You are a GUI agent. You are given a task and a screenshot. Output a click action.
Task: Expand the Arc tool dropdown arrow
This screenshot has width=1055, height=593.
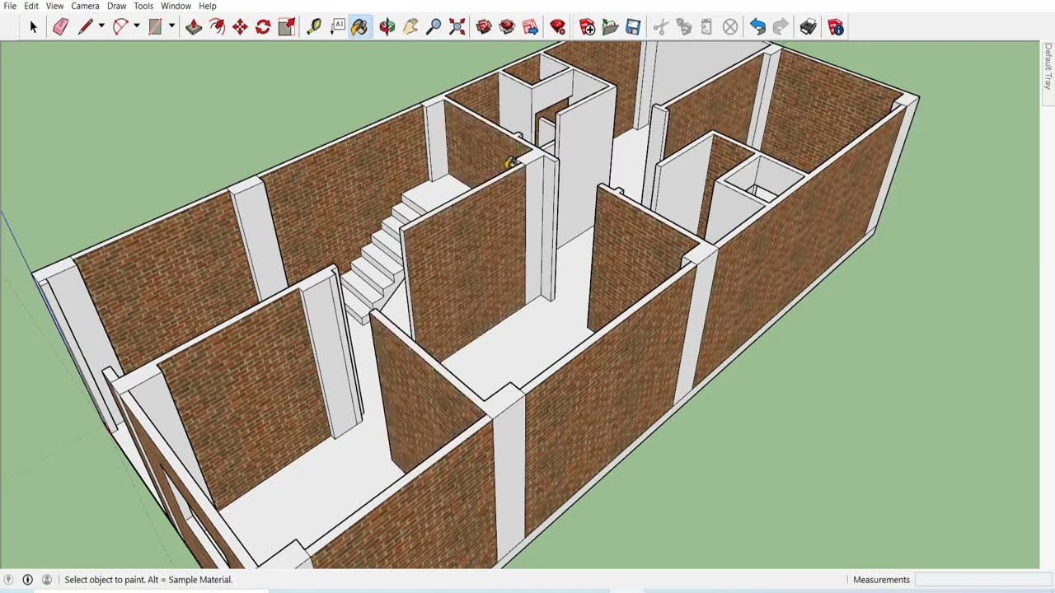tap(137, 26)
